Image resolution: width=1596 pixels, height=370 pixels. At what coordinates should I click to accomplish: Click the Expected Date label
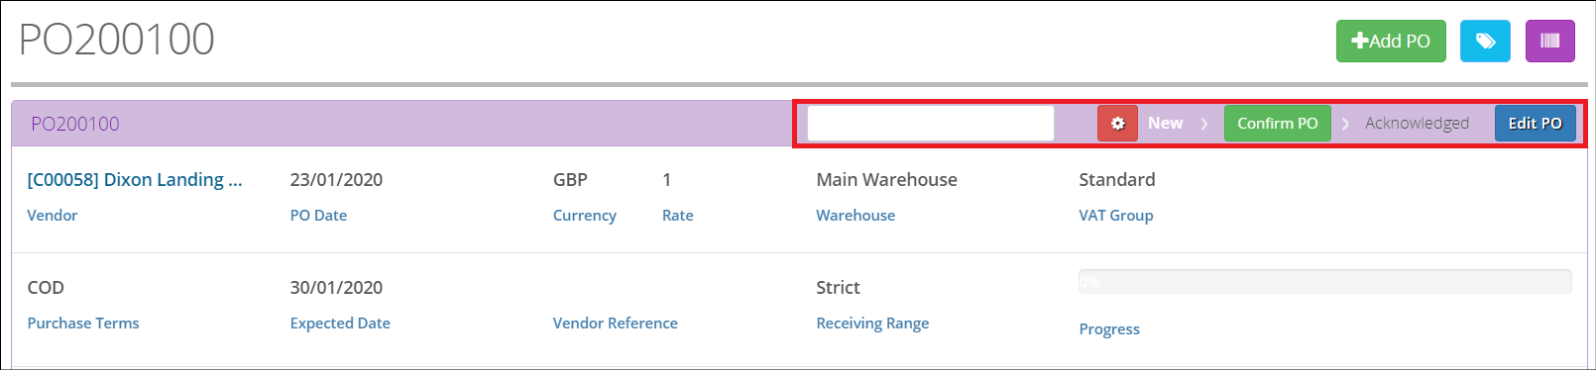pos(340,323)
